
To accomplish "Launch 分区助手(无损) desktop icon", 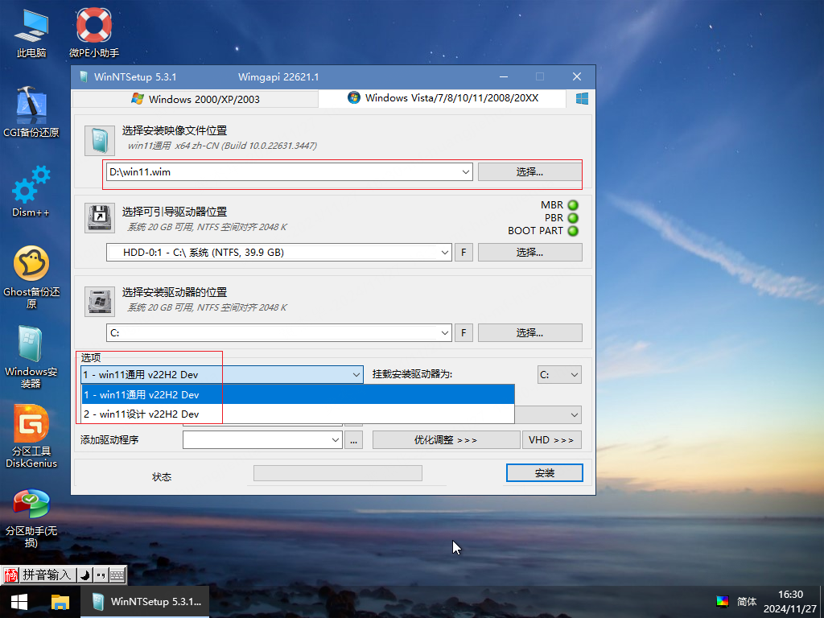I will [31, 517].
